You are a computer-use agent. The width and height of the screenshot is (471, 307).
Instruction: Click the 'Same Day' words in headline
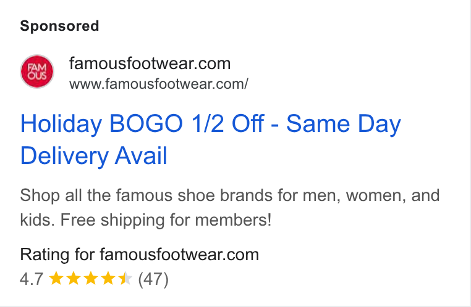tap(344, 124)
